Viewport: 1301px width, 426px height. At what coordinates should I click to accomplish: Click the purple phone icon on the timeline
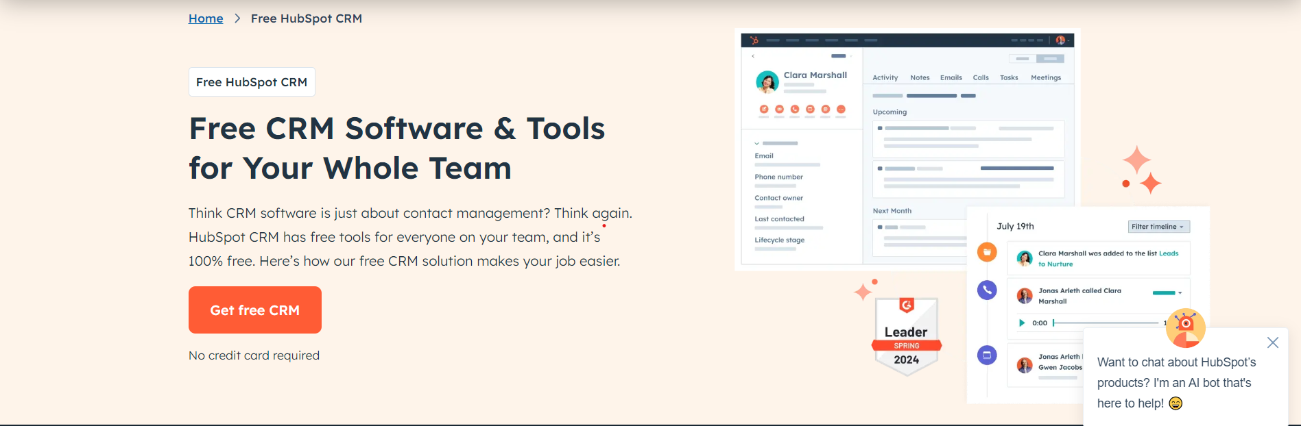point(987,290)
